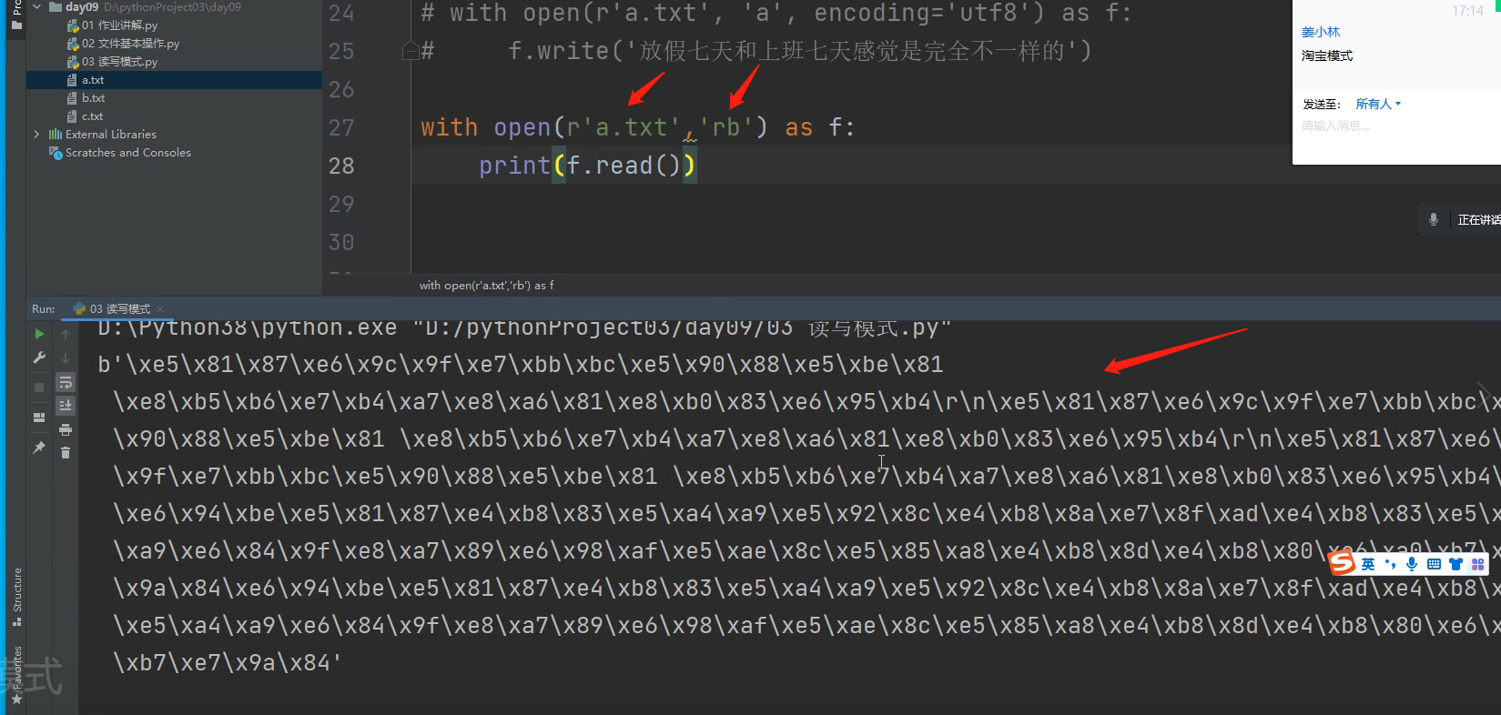
Task: Open Sogou skin shirt icon
Action: pyautogui.click(x=1455, y=564)
